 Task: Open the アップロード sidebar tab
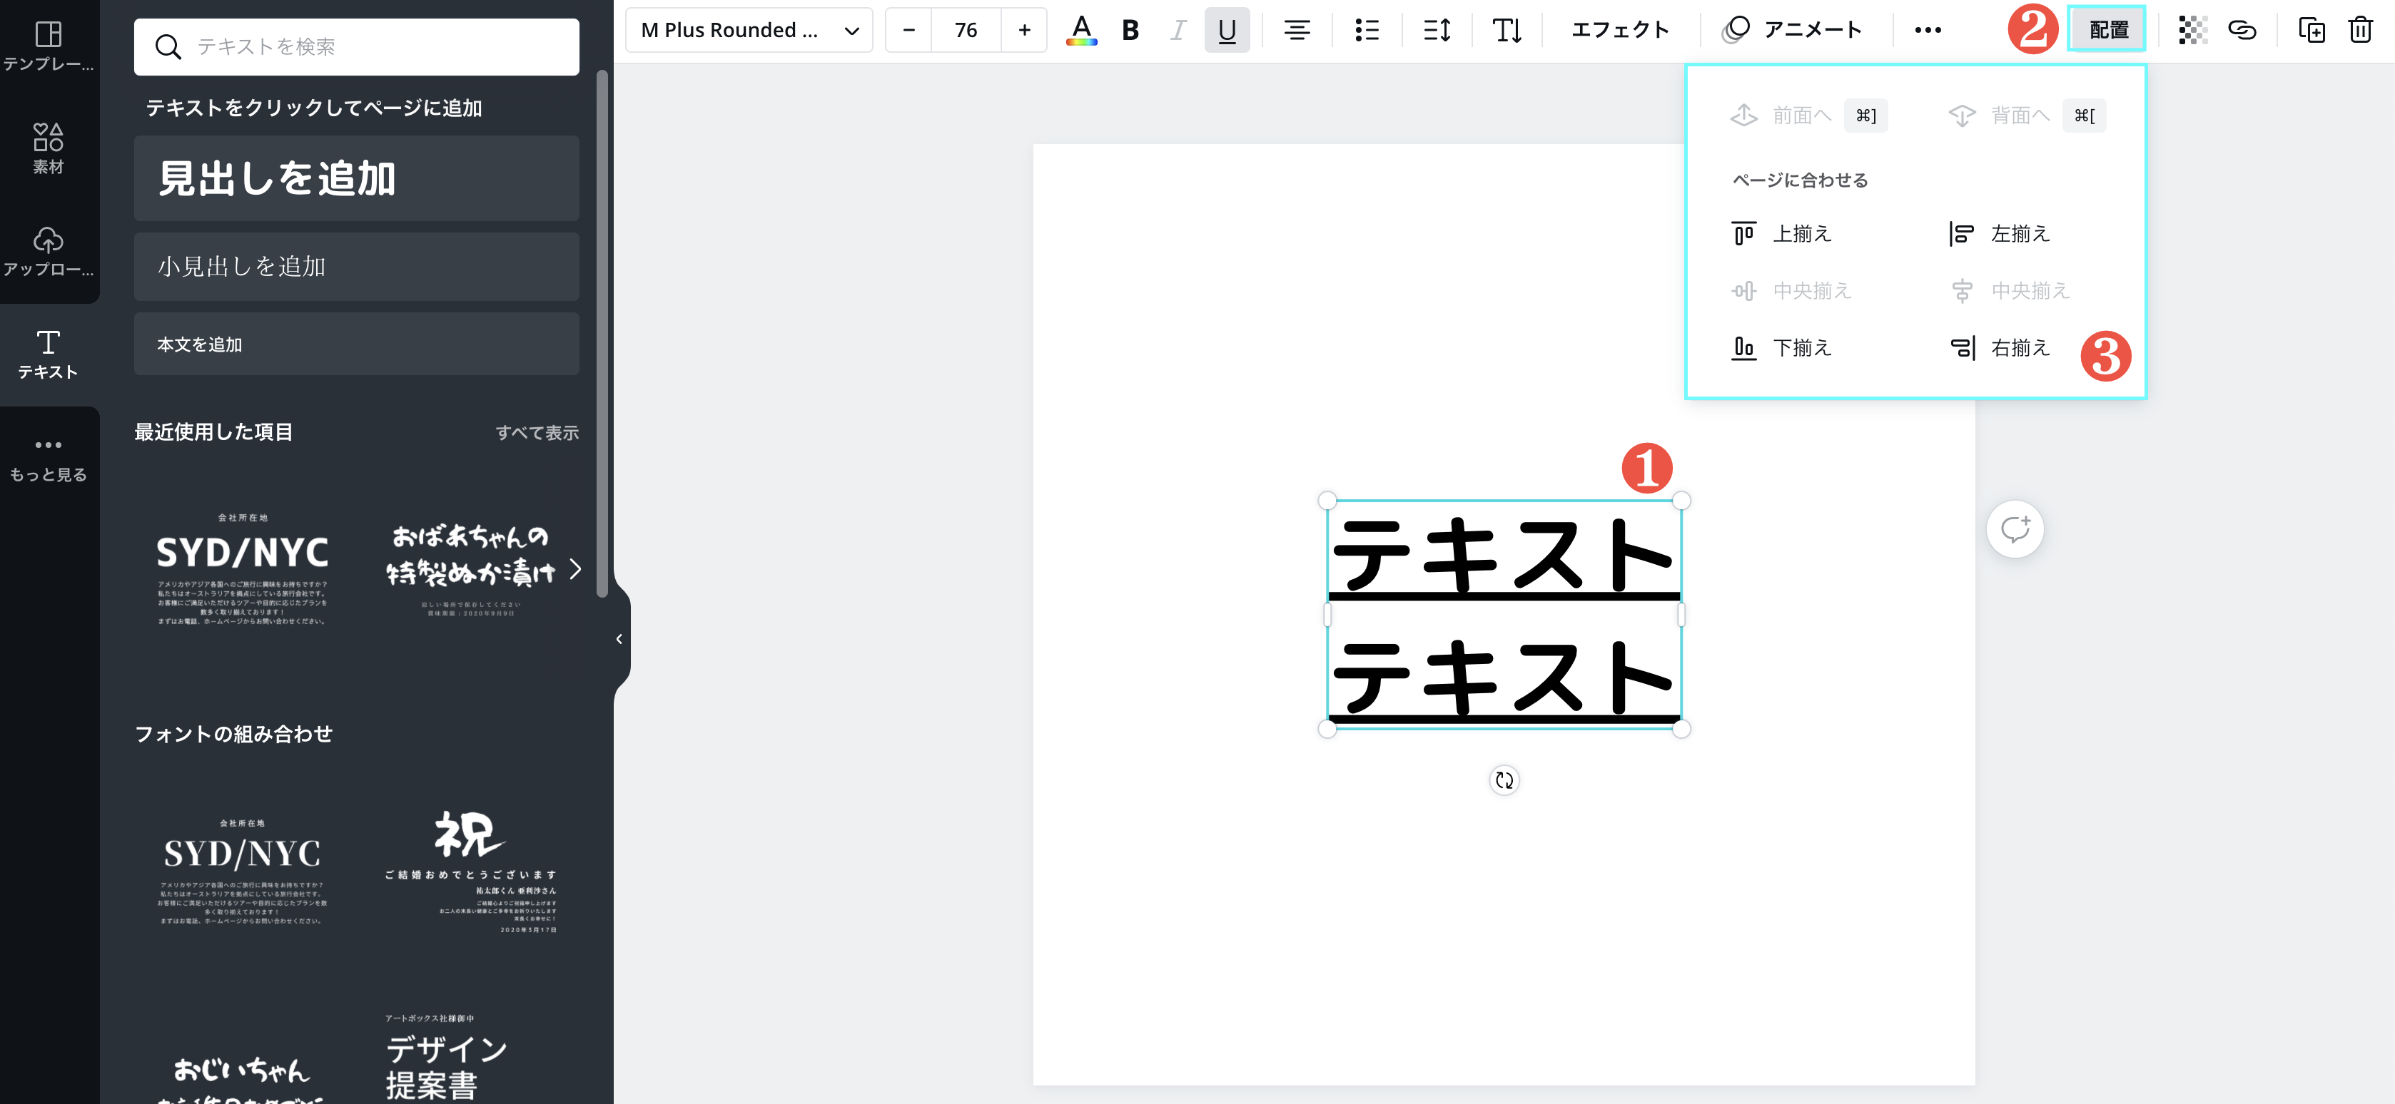point(49,251)
